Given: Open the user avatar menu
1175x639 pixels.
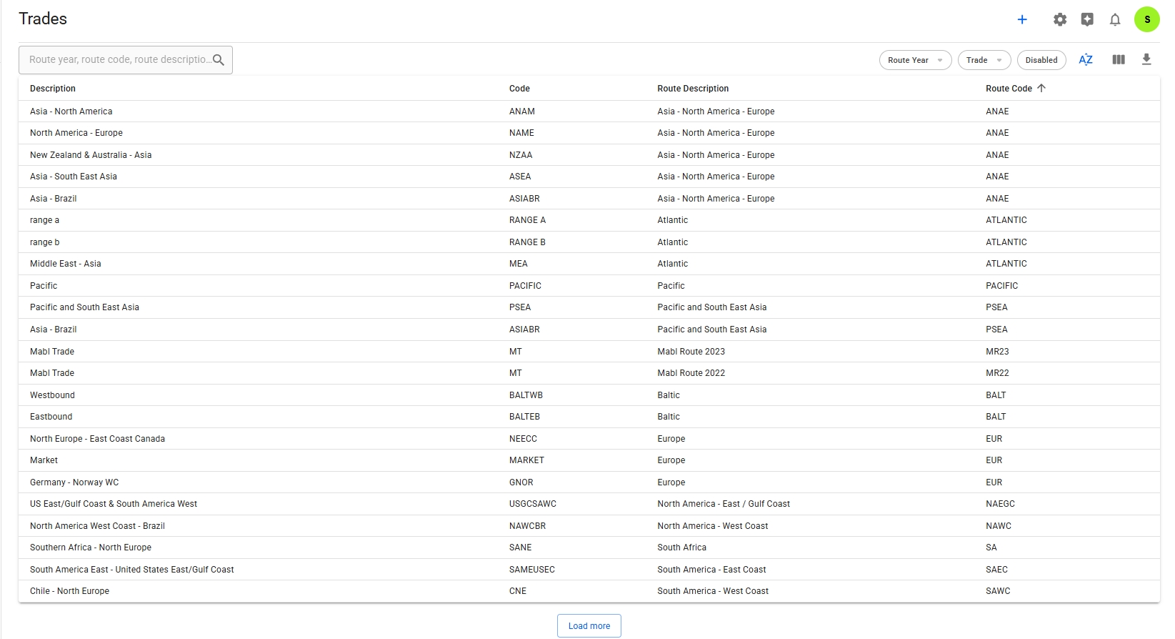Looking at the screenshot, I should coord(1146,20).
